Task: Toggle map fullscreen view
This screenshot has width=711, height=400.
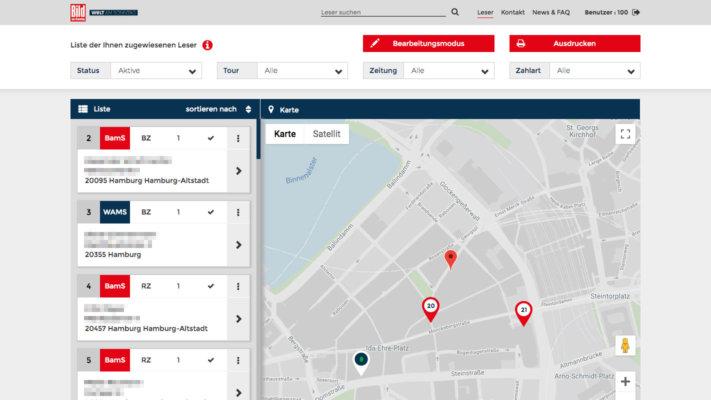Action: click(625, 134)
